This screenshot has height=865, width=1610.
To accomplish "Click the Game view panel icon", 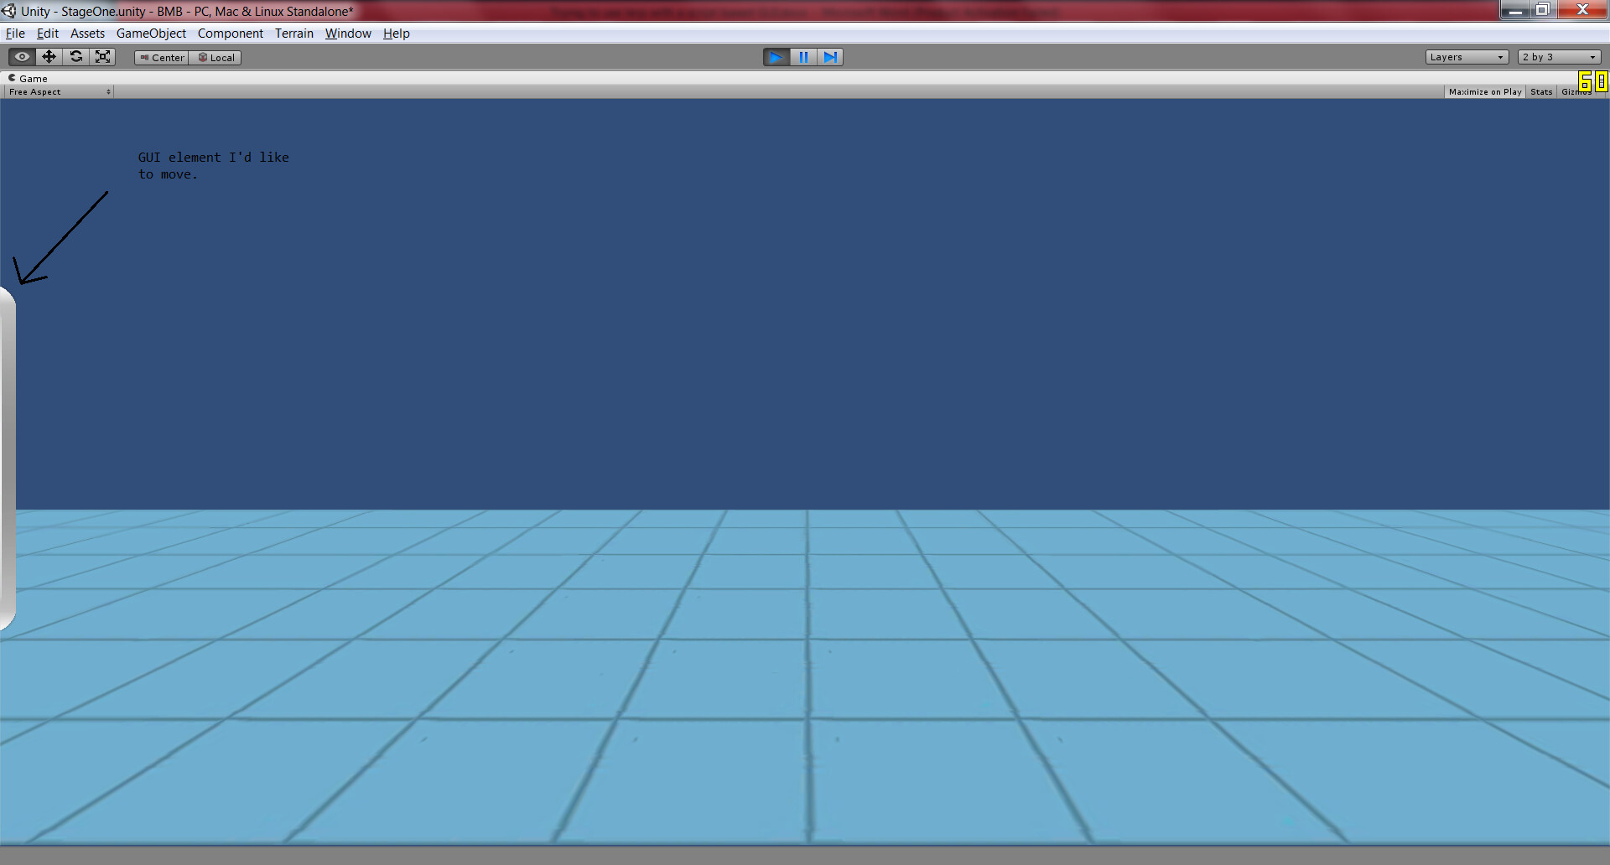I will tap(12, 78).
